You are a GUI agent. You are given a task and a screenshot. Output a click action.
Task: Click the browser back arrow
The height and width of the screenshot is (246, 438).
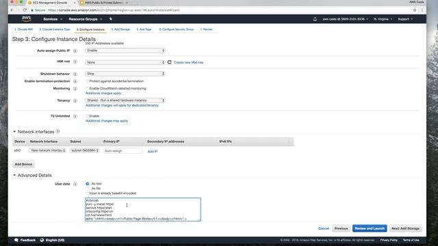(x=12, y=10)
